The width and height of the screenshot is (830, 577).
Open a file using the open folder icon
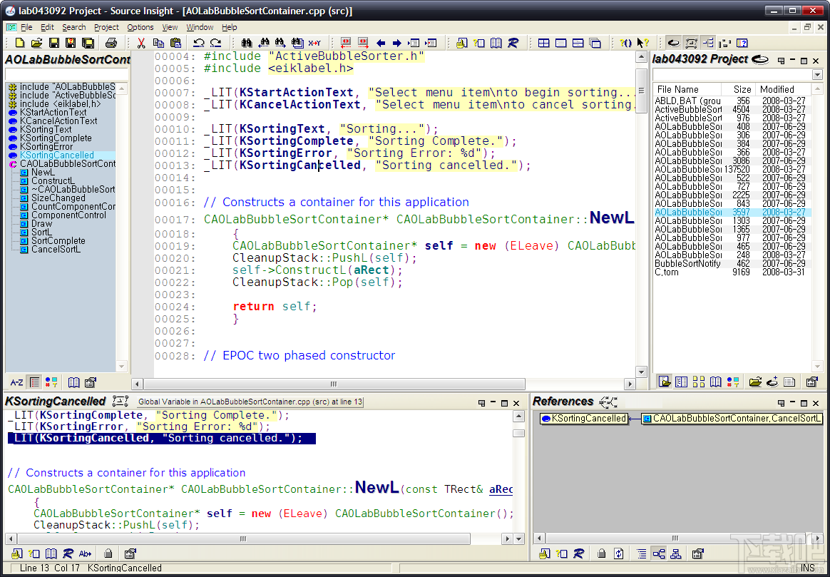[38, 43]
